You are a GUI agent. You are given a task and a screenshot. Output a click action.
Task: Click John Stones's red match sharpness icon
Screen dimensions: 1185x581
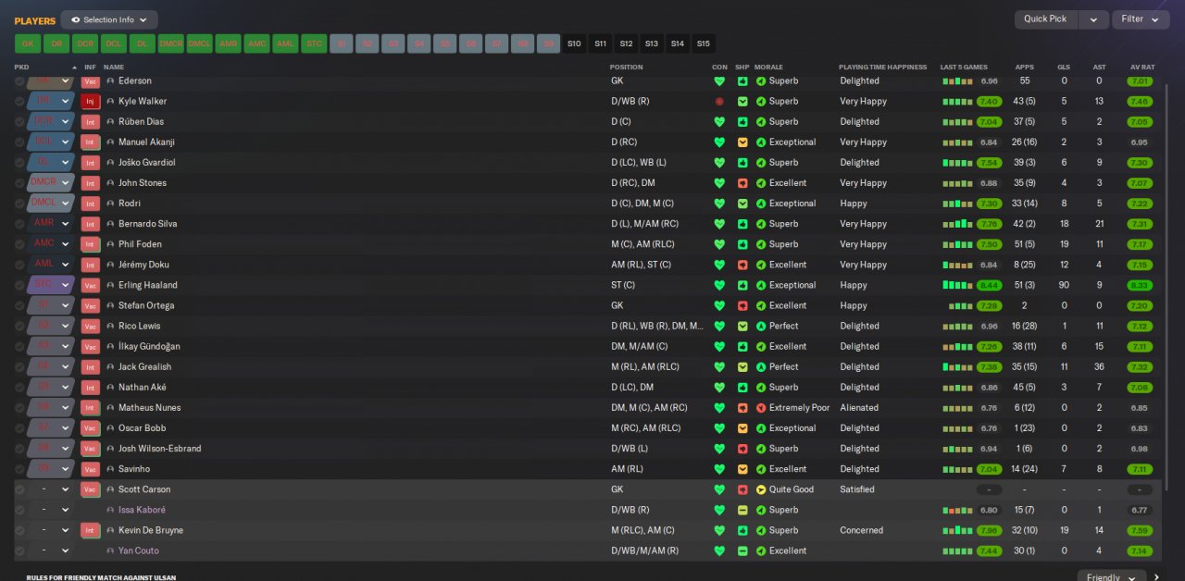(x=742, y=183)
